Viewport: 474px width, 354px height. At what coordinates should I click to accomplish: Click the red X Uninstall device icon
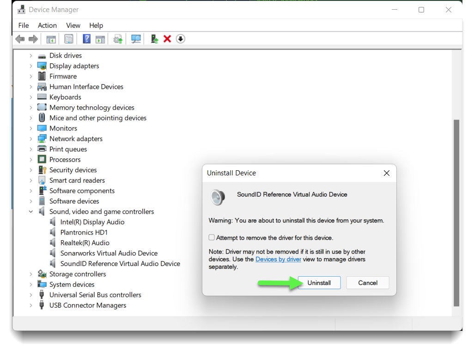pyautogui.click(x=167, y=39)
